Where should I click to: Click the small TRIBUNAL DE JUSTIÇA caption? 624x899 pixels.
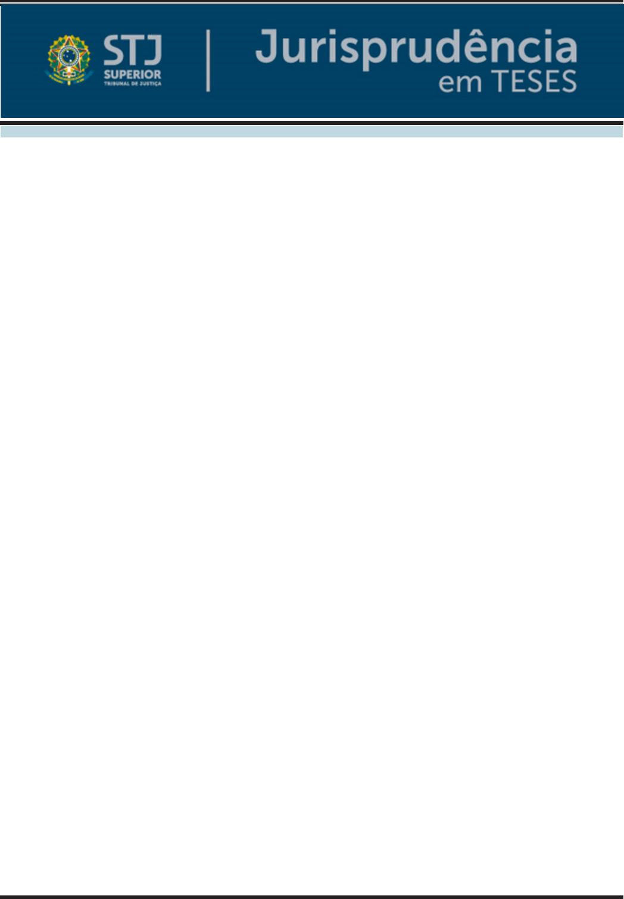coord(132,84)
